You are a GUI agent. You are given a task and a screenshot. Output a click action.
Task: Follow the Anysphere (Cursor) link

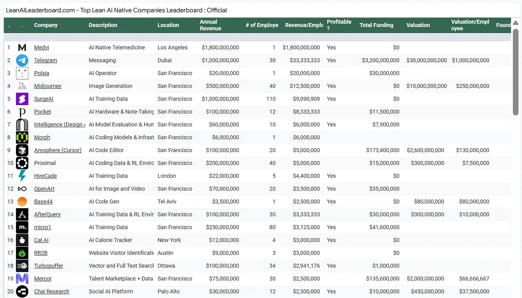pos(58,150)
